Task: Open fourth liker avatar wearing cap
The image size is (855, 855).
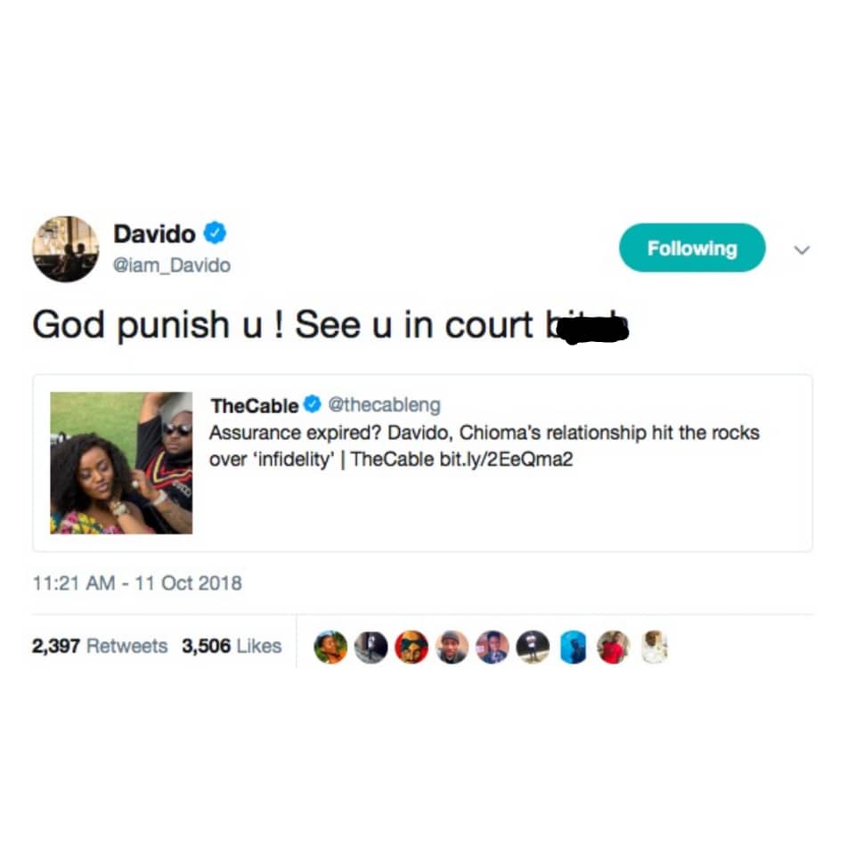Action: [452, 647]
